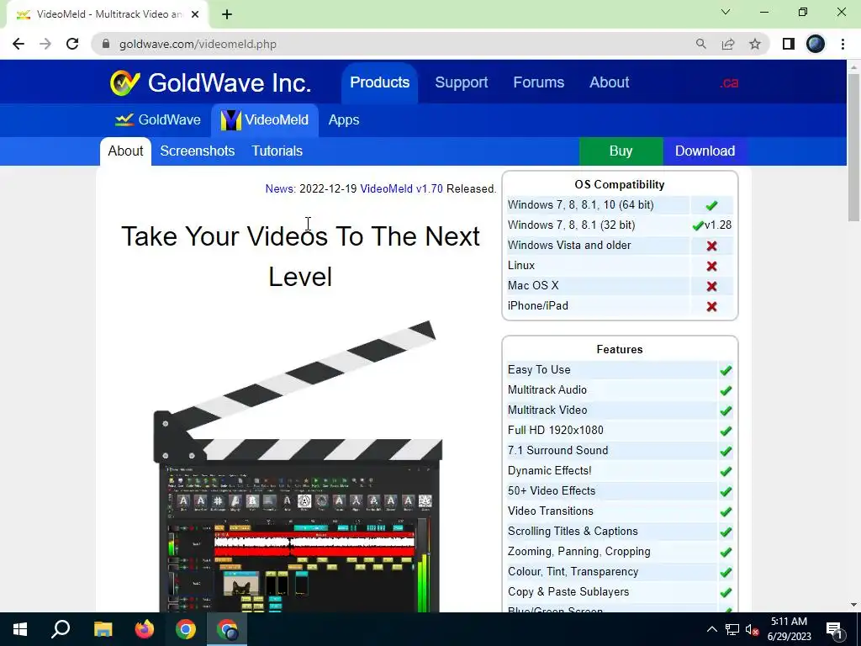Open a new browser tab
Image resolution: width=861 pixels, height=646 pixels.
coord(227,14)
